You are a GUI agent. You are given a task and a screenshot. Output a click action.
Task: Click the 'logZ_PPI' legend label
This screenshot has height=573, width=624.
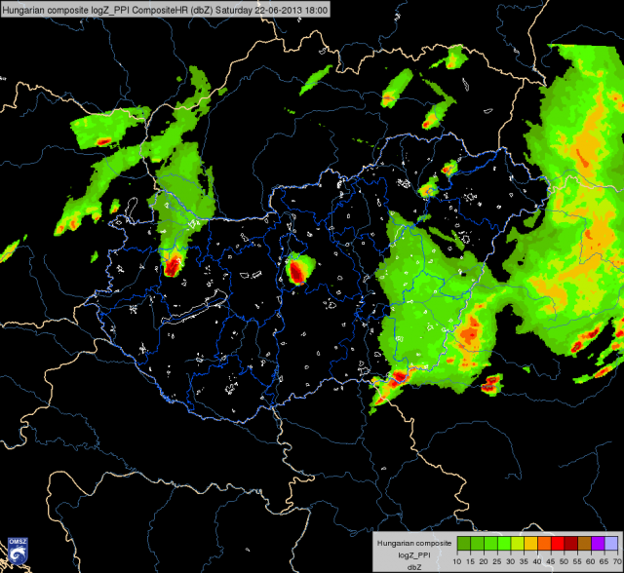414,555
